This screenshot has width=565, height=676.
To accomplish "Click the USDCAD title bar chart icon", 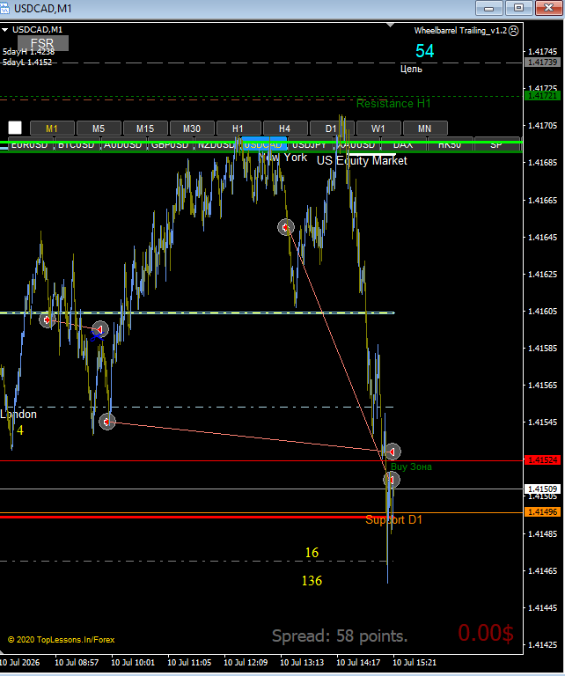I will (x=4, y=8).
